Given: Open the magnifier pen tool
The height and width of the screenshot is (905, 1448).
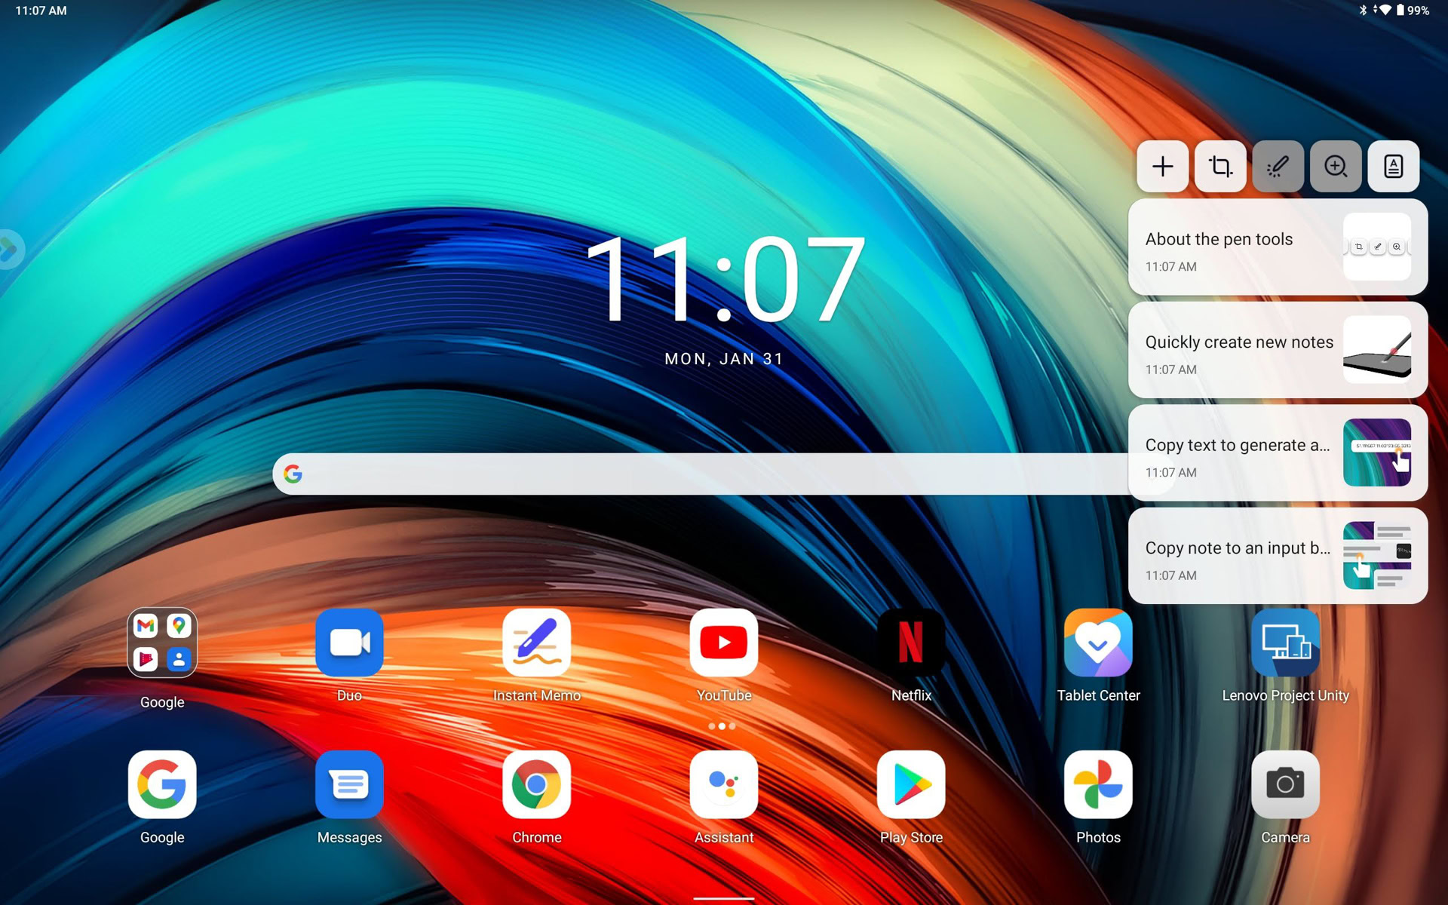Looking at the screenshot, I should [1336, 166].
